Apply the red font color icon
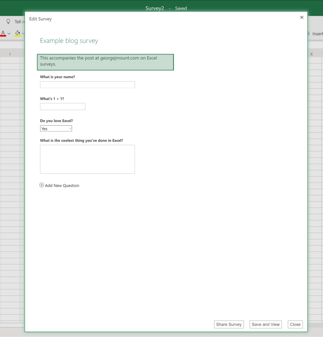Screen dimensions: 323x337 (x=3, y=33)
